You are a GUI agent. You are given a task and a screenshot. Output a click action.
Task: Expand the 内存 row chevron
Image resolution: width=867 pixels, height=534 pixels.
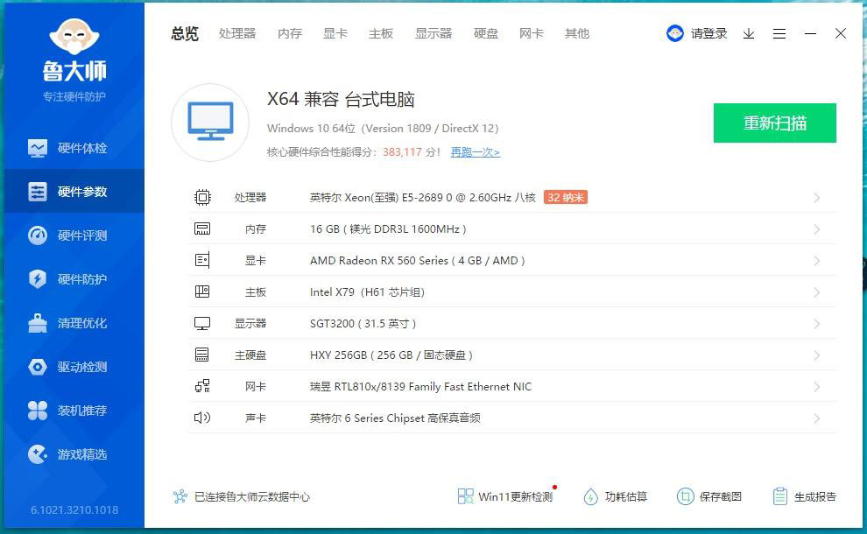pos(817,229)
